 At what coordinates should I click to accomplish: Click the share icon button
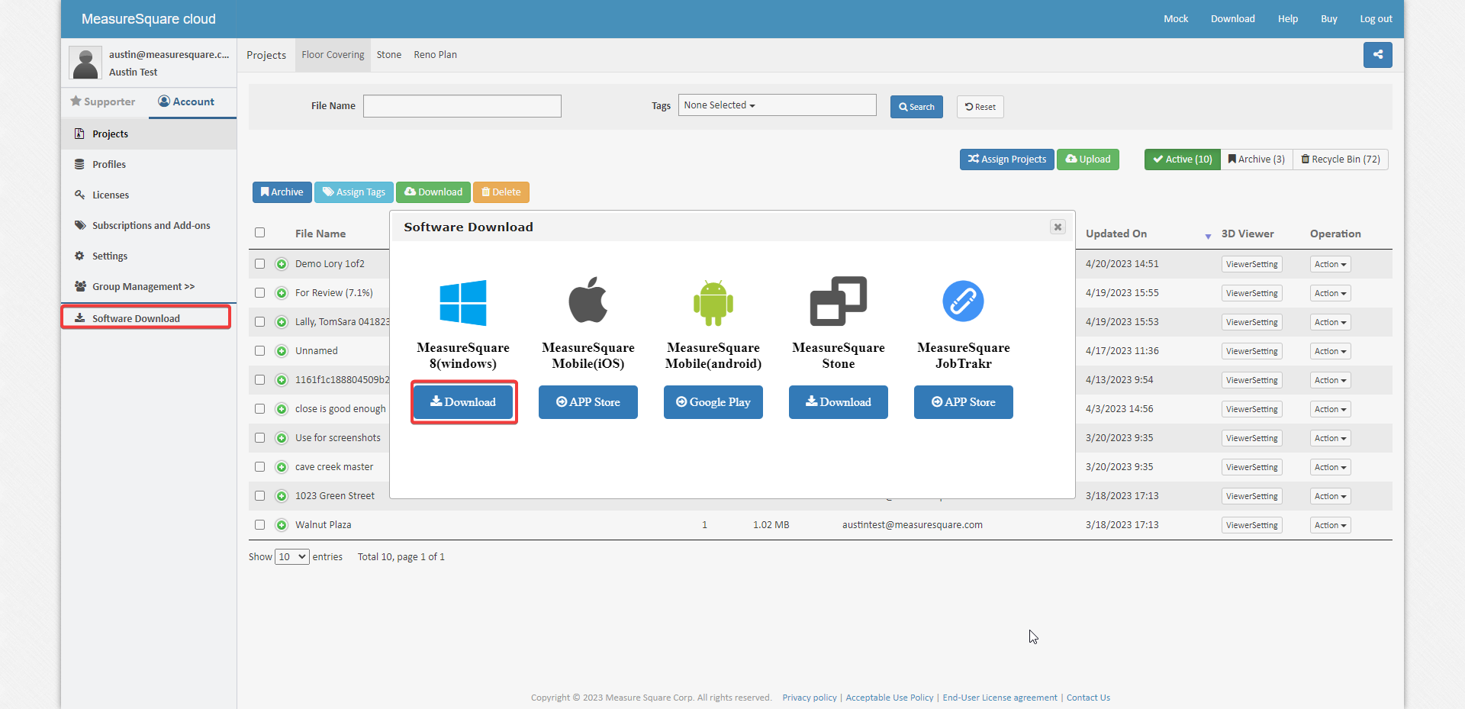1377,55
